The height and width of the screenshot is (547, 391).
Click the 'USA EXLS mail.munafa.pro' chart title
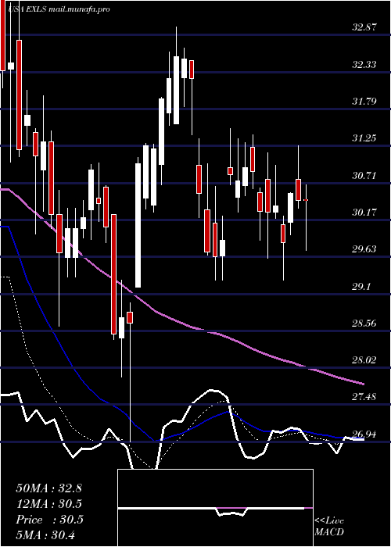point(60,9)
